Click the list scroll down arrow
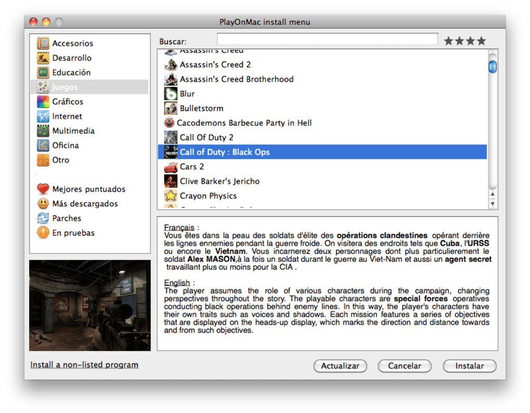 point(493,204)
